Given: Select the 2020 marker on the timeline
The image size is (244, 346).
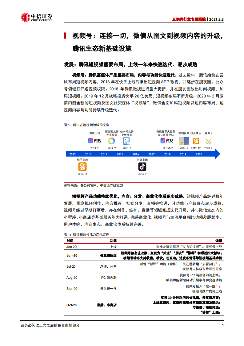Looking at the screenshot, I should [199, 154].
